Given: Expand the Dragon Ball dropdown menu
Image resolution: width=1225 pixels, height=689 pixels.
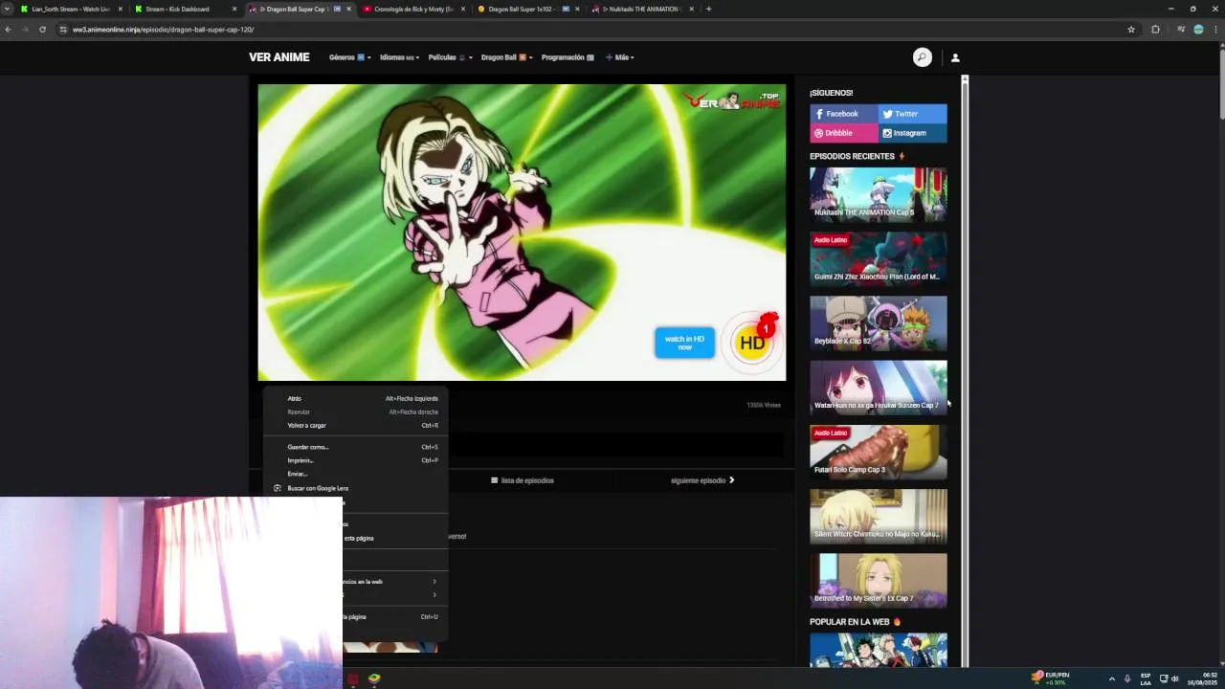Looking at the screenshot, I should pyautogui.click(x=507, y=57).
